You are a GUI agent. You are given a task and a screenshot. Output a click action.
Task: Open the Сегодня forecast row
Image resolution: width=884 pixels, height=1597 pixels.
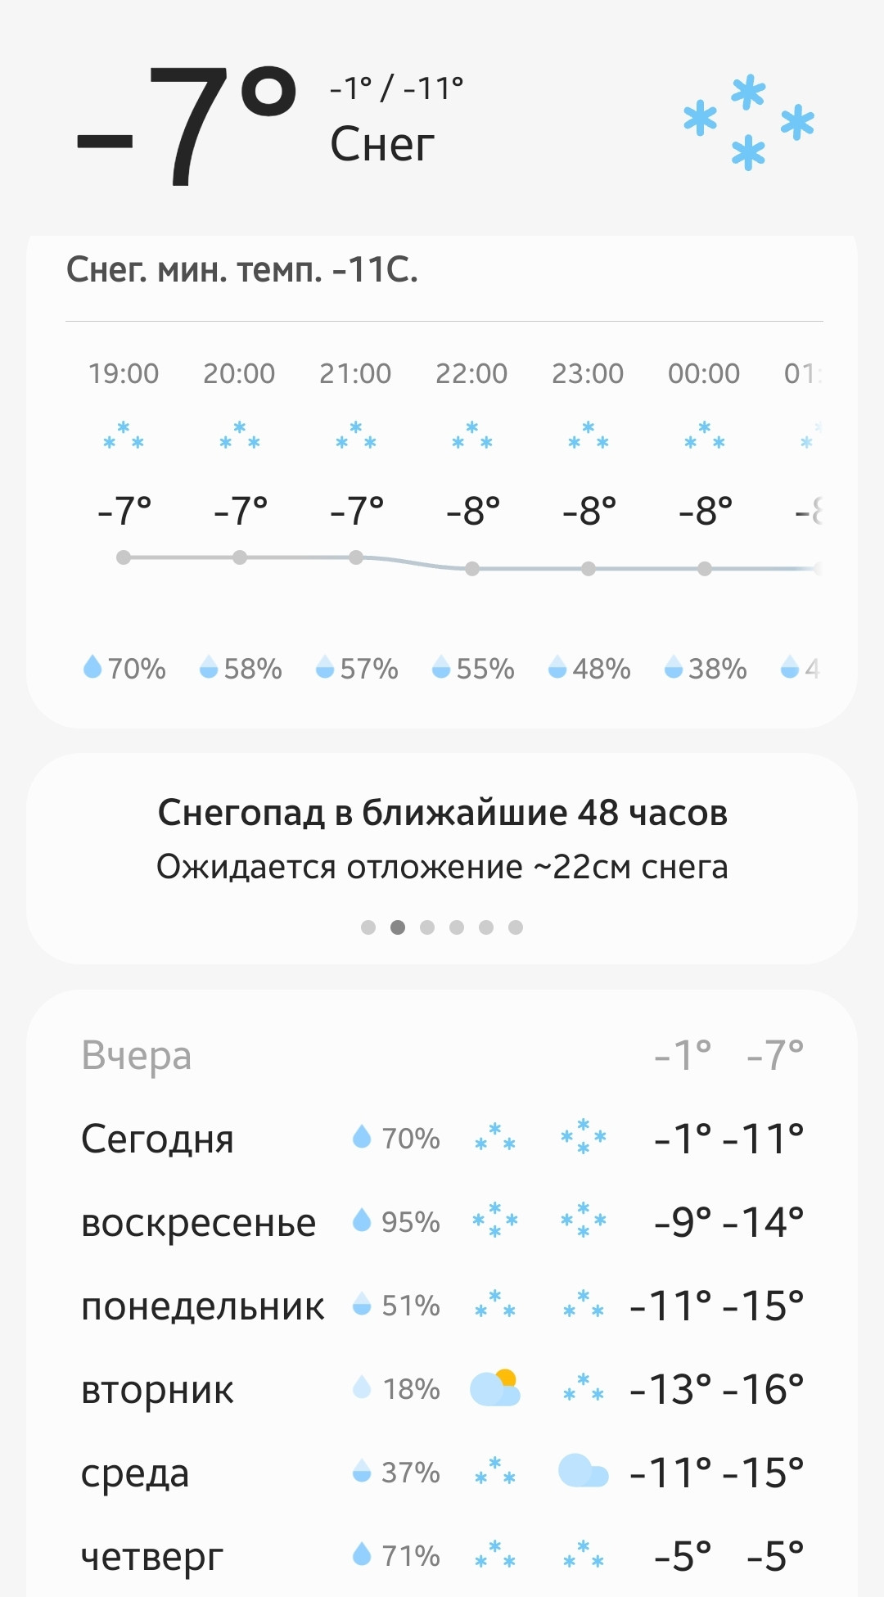click(x=442, y=1139)
